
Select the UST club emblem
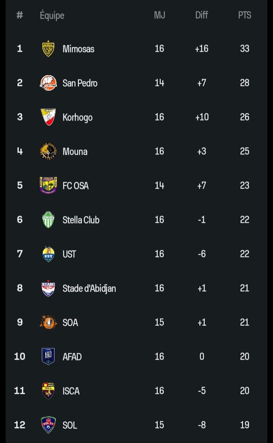(x=48, y=254)
